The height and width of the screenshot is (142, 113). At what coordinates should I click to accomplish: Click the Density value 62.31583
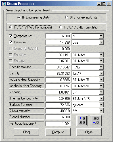click(x=58, y=73)
